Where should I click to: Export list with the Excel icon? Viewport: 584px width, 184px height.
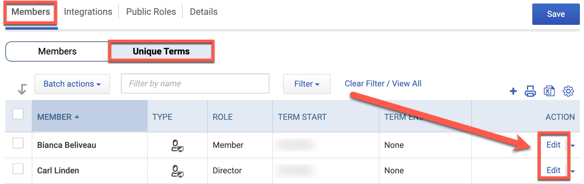click(549, 91)
